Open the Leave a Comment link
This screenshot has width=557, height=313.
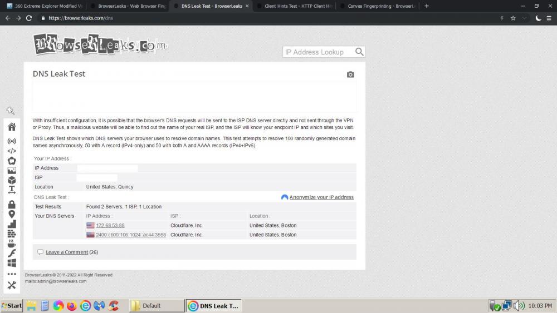tap(67, 252)
